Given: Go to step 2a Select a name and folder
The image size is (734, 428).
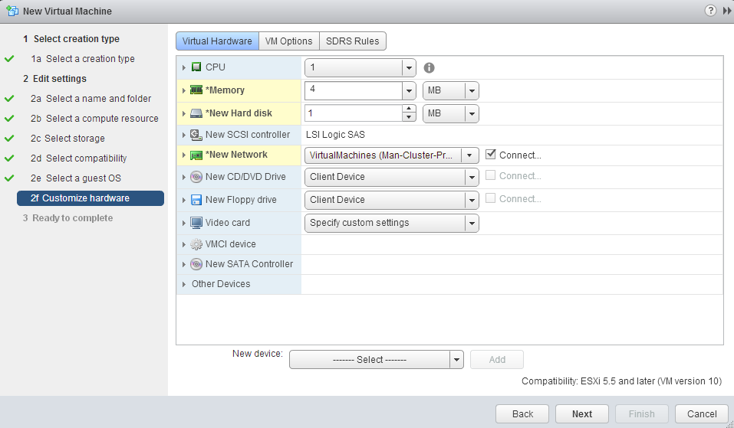Looking at the screenshot, I should point(91,99).
